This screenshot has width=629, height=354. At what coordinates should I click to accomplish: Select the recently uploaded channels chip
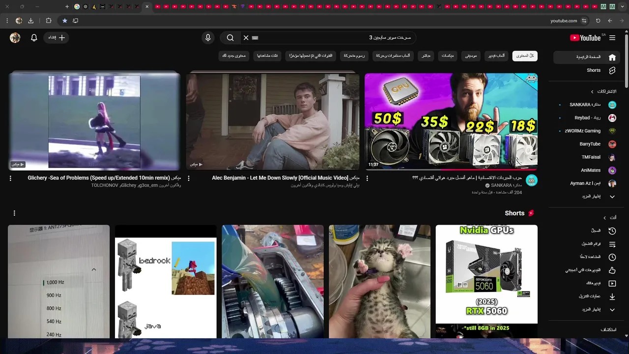pyautogui.click(x=311, y=56)
